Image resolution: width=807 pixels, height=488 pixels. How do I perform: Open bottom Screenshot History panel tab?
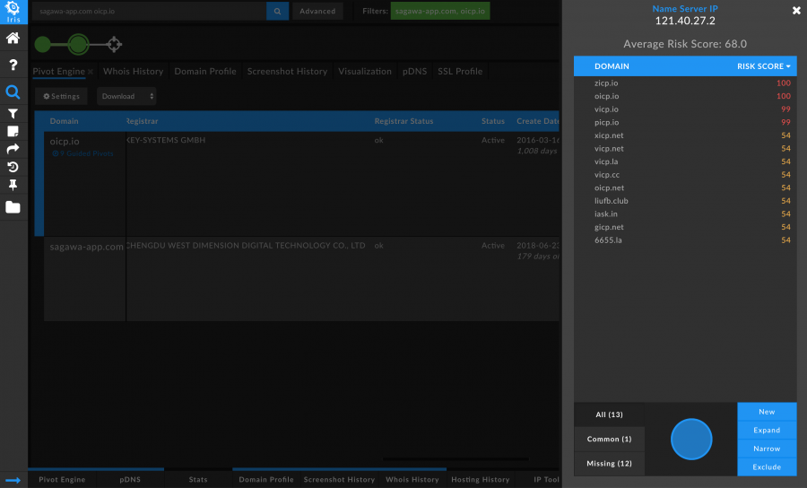coord(339,479)
